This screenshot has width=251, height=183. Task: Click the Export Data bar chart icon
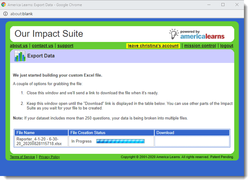point(20,56)
